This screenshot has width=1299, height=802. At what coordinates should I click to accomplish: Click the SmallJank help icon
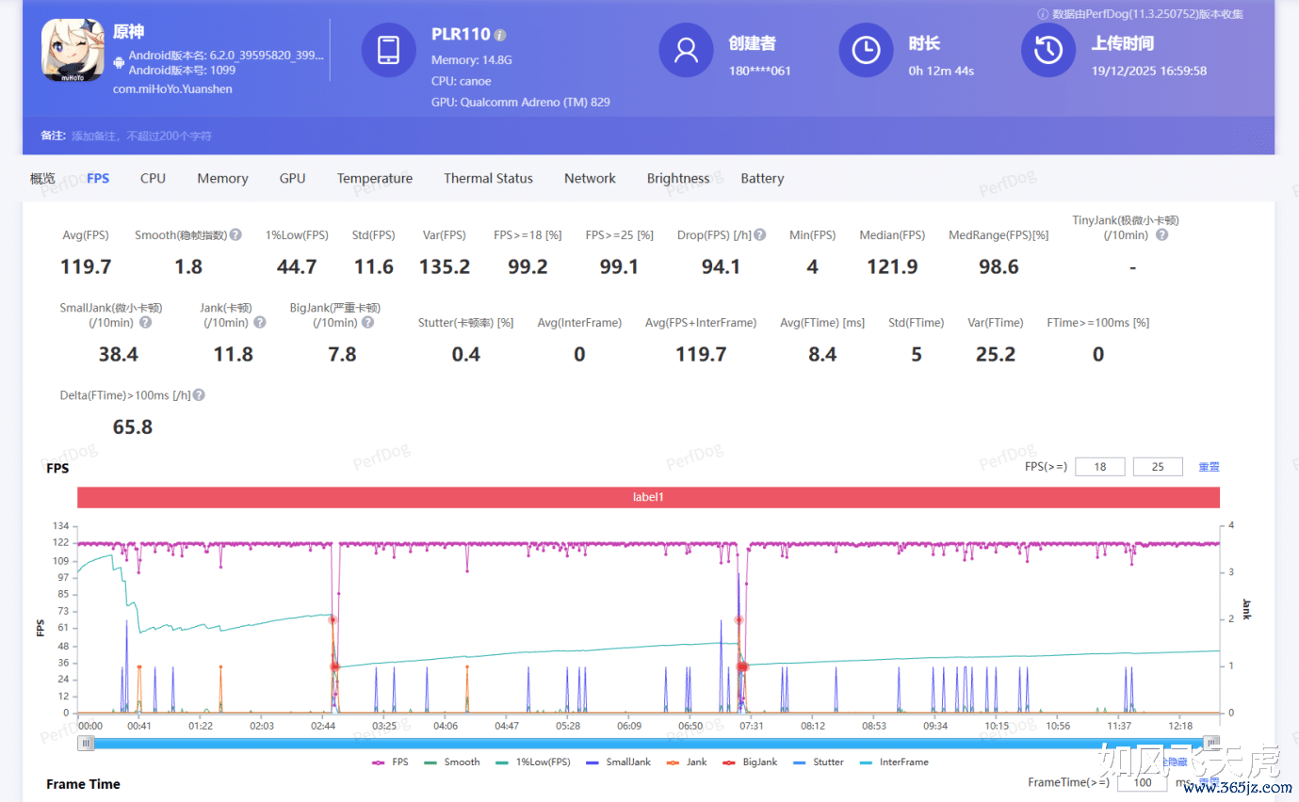(145, 322)
